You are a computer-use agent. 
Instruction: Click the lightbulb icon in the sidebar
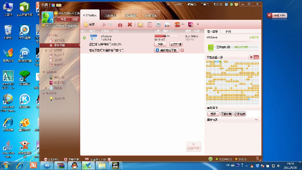click(x=51, y=99)
